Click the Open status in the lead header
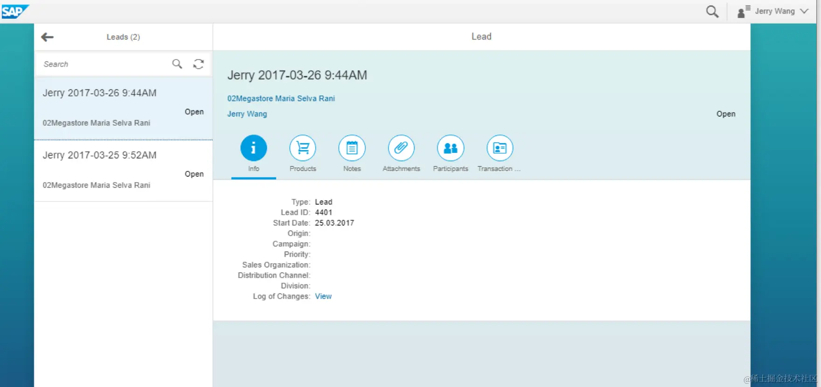 [x=726, y=114]
